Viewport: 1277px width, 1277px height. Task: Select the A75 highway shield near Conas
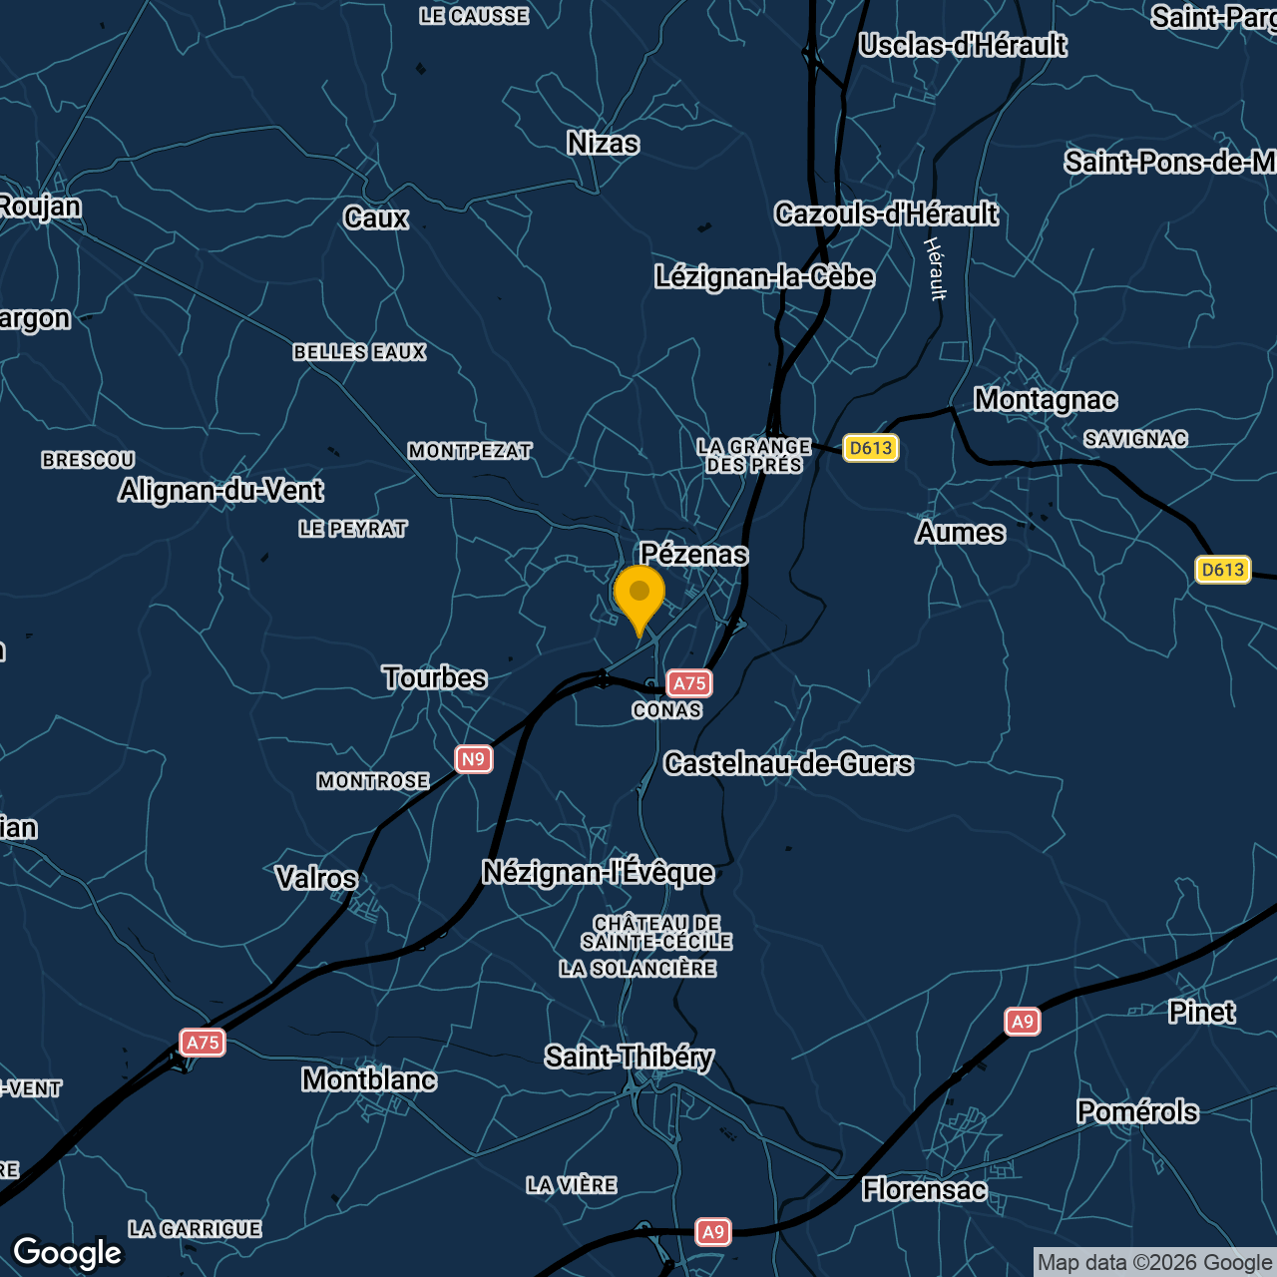point(691,682)
